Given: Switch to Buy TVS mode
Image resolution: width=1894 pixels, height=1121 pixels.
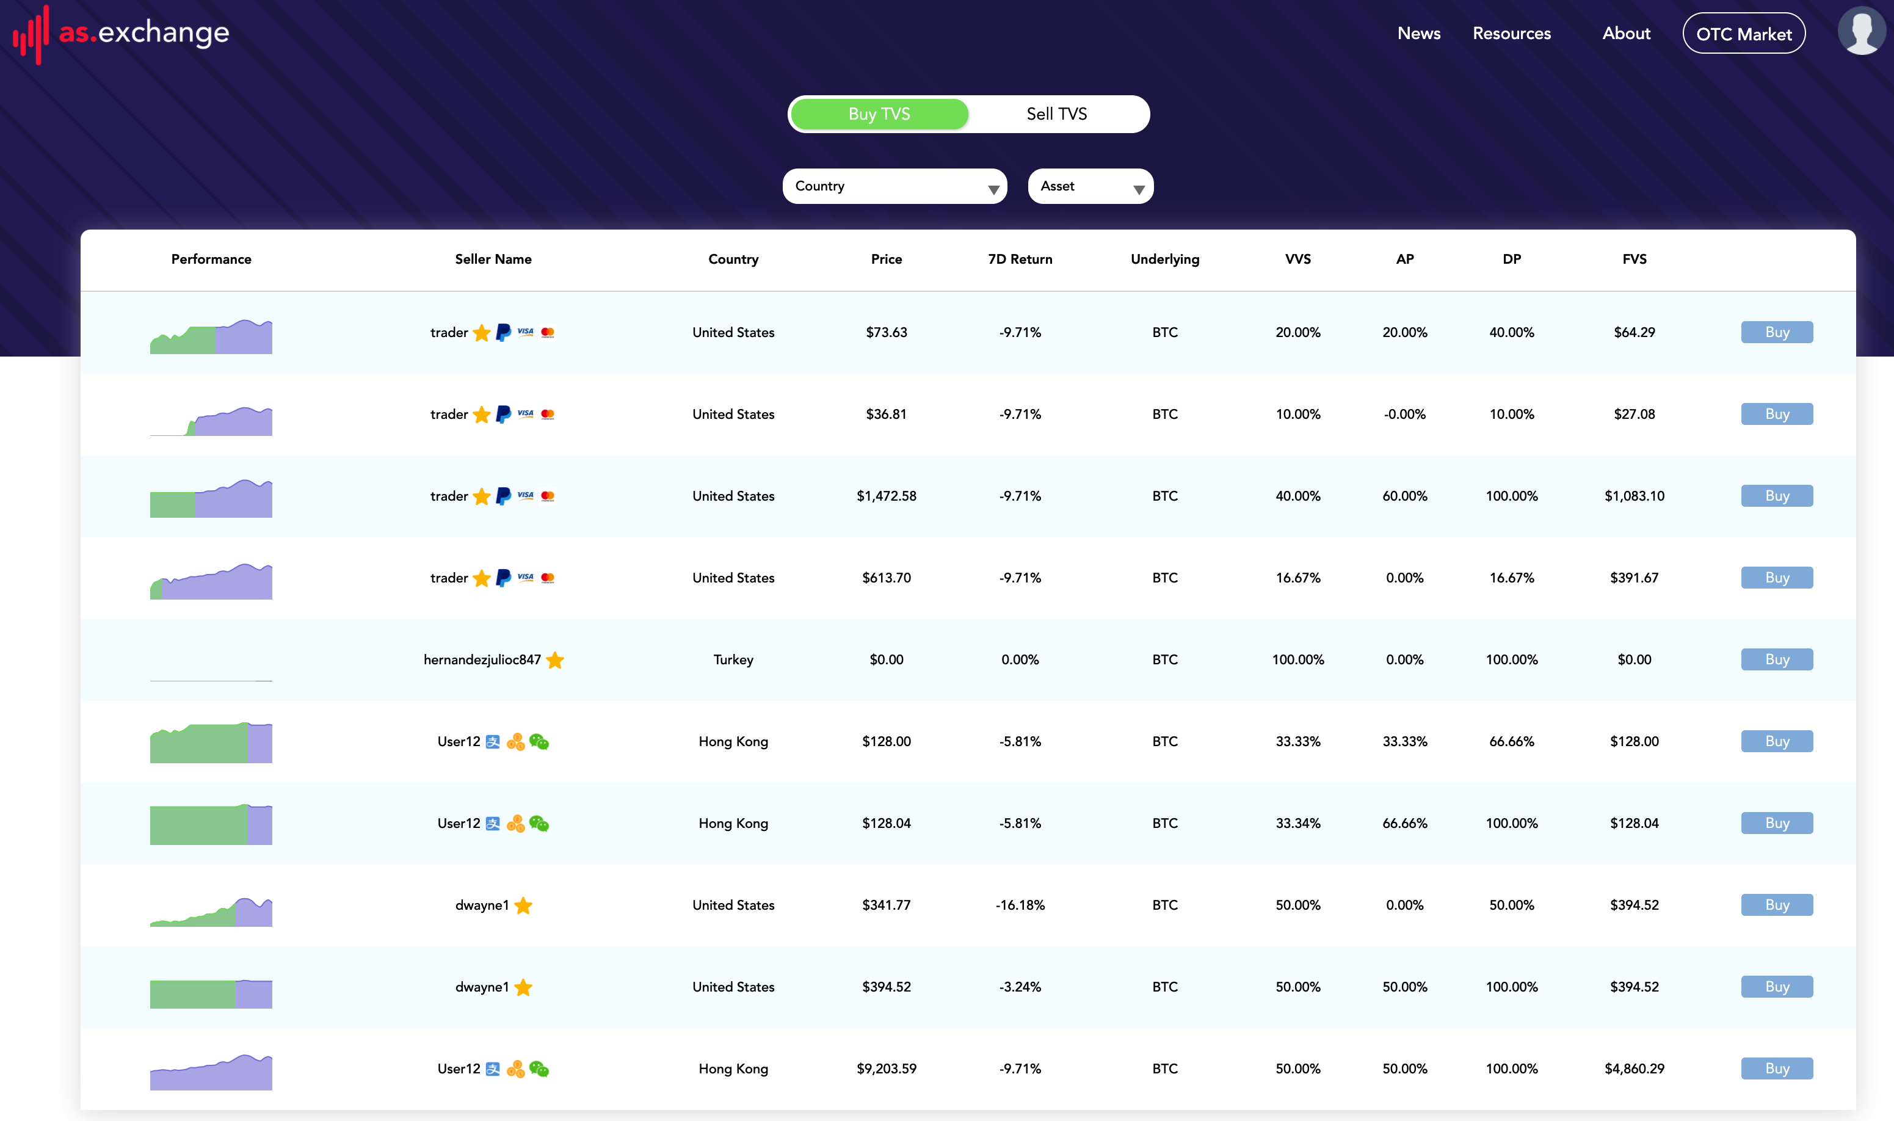Looking at the screenshot, I should (x=879, y=114).
